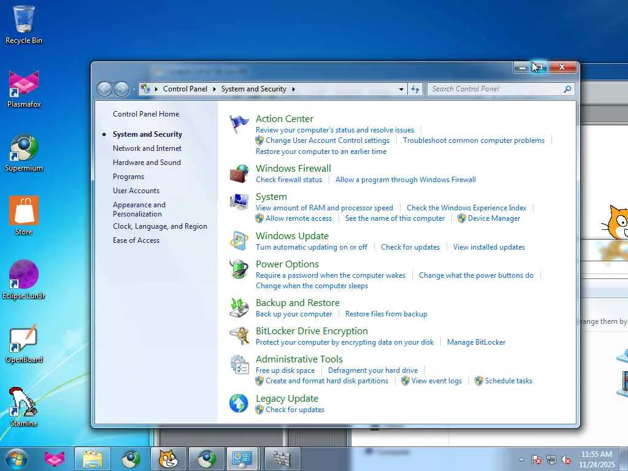Viewport: 628px width, 471px height.
Task: Click the Windows Firewall brick wall icon
Action: [x=239, y=174]
